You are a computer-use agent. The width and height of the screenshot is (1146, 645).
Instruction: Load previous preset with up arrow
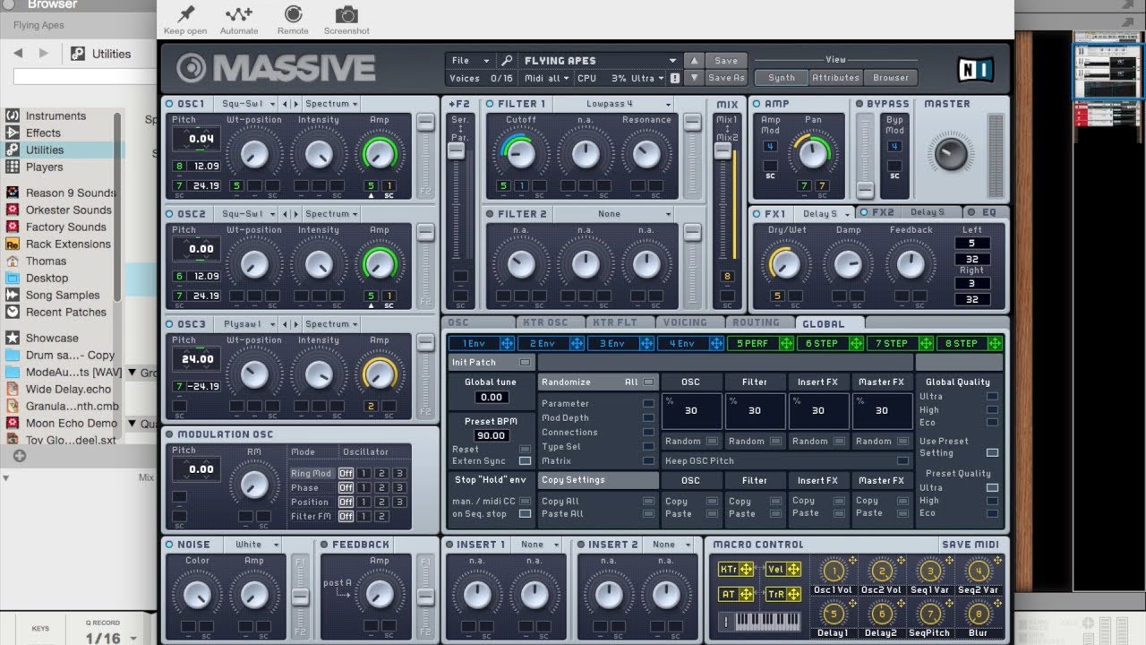click(x=693, y=61)
